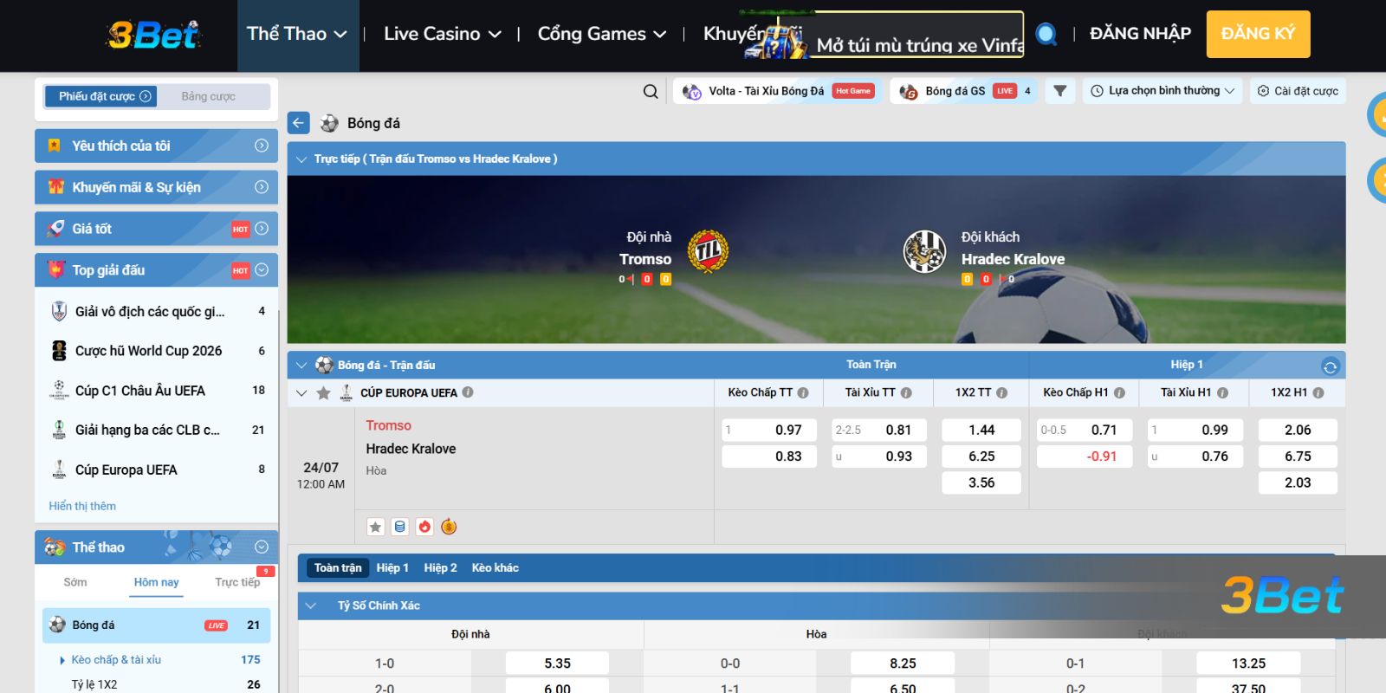Select Cúp Europa UEFA in sidebar
The width and height of the screenshot is (1386, 693).
click(x=156, y=470)
